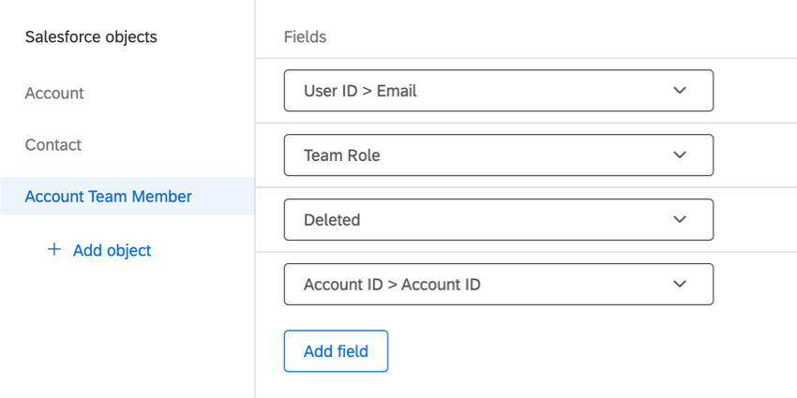This screenshot has height=398, width=797.
Task: Click the 'Deleted' text in third field
Action: (332, 220)
